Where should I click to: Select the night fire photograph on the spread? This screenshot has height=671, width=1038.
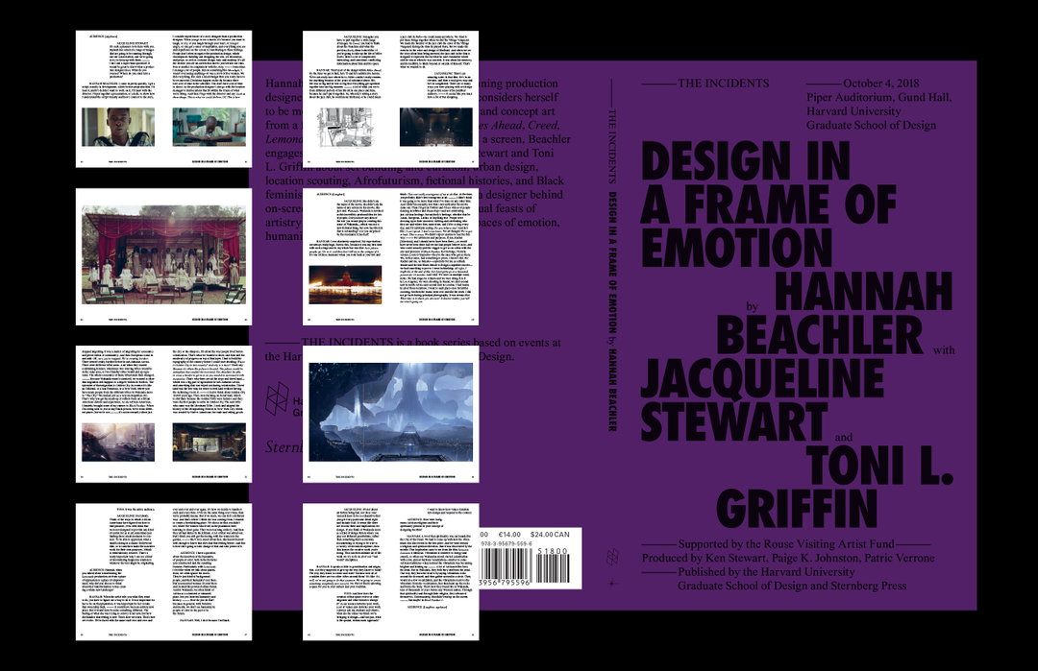(x=345, y=284)
